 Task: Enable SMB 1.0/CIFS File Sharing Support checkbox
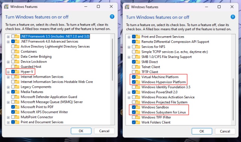coord(134,57)
